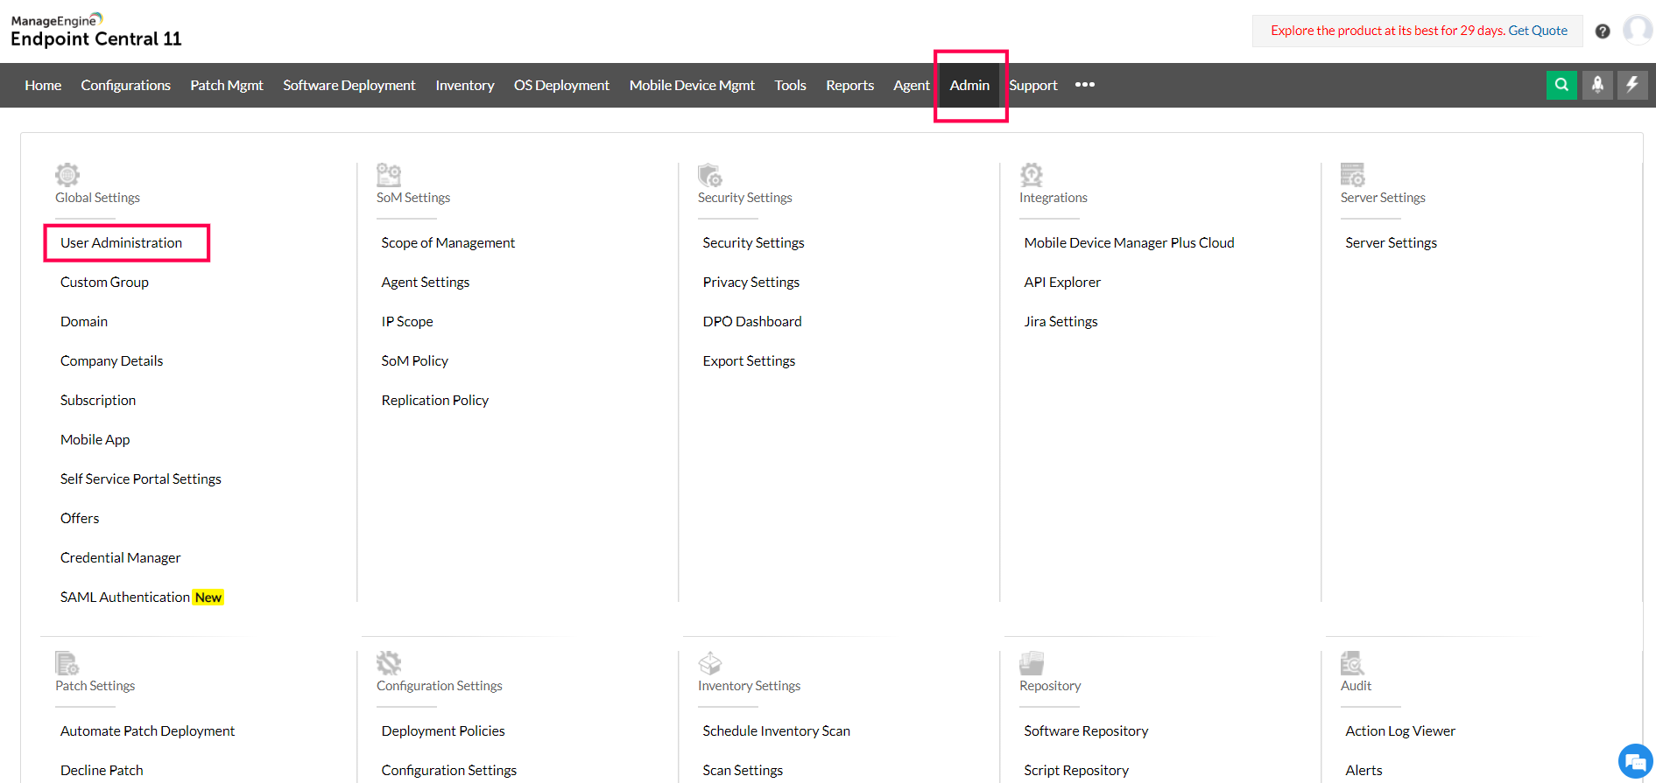Open User Administration

pyautogui.click(x=122, y=242)
